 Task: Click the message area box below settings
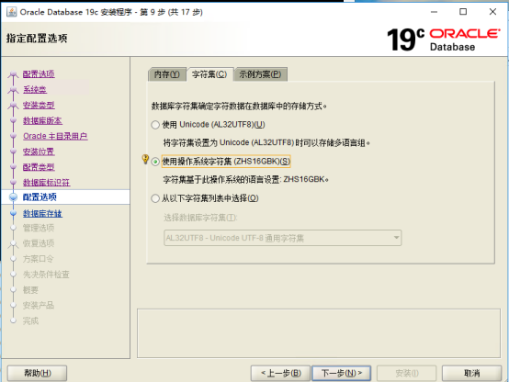point(319,333)
